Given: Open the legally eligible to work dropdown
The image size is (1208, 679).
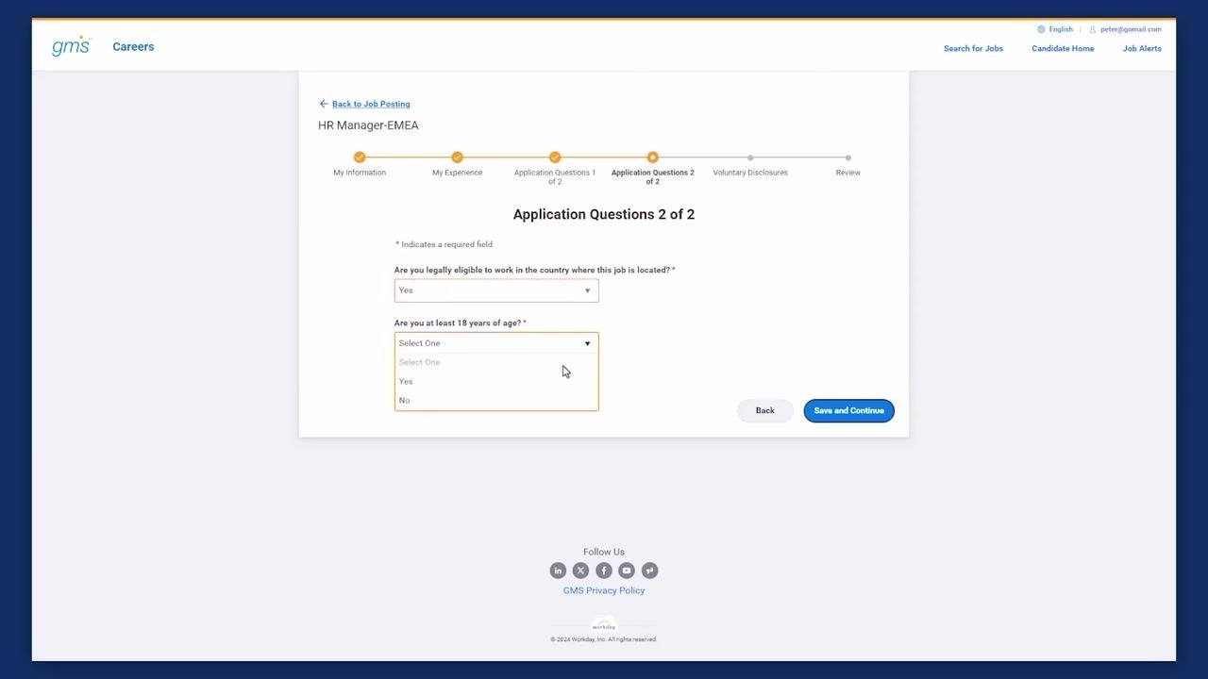Looking at the screenshot, I should 496,290.
